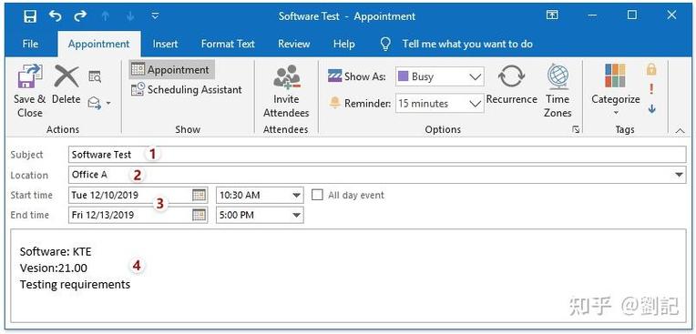Screen dimensions: 696x334
Task: Set High Importance with the red exclamation
Action: 651,89
